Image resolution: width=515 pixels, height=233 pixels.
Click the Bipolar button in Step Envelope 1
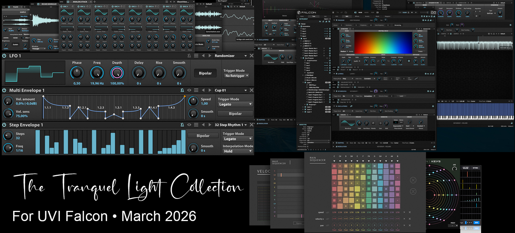click(x=203, y=136)
